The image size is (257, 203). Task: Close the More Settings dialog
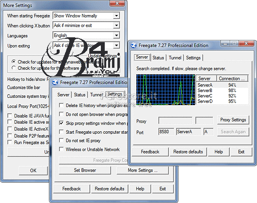coord(117,3)
